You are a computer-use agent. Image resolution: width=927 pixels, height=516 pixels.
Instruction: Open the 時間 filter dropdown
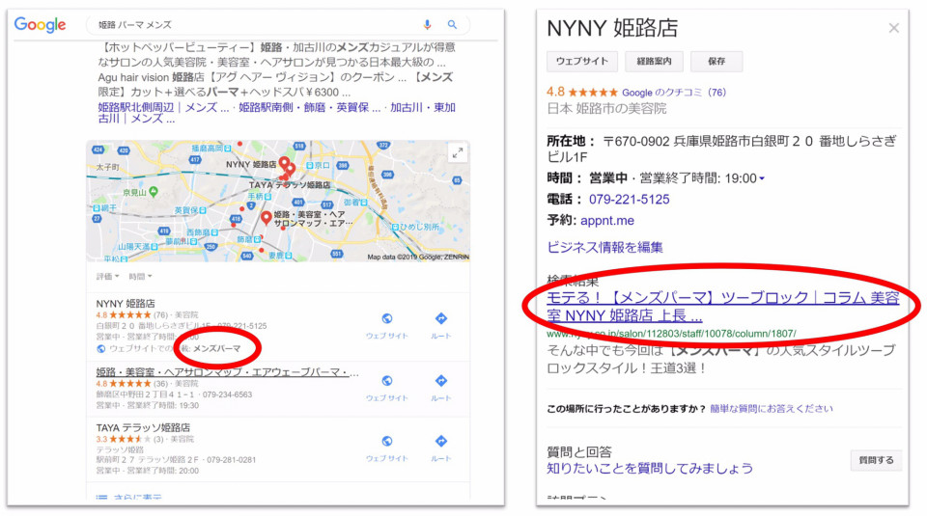(x=141, y=276)
